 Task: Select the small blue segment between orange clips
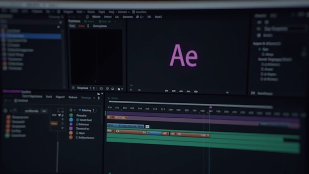(x=154, y=133)
